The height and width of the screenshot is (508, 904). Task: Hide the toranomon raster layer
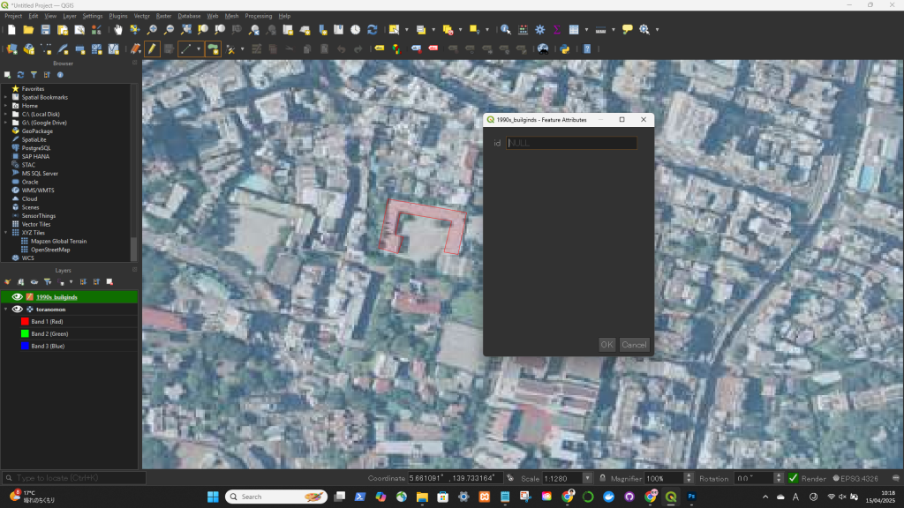(17, 310)
